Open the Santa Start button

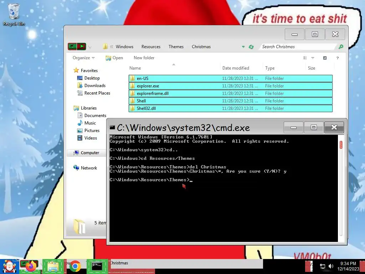tap(9, 266)
